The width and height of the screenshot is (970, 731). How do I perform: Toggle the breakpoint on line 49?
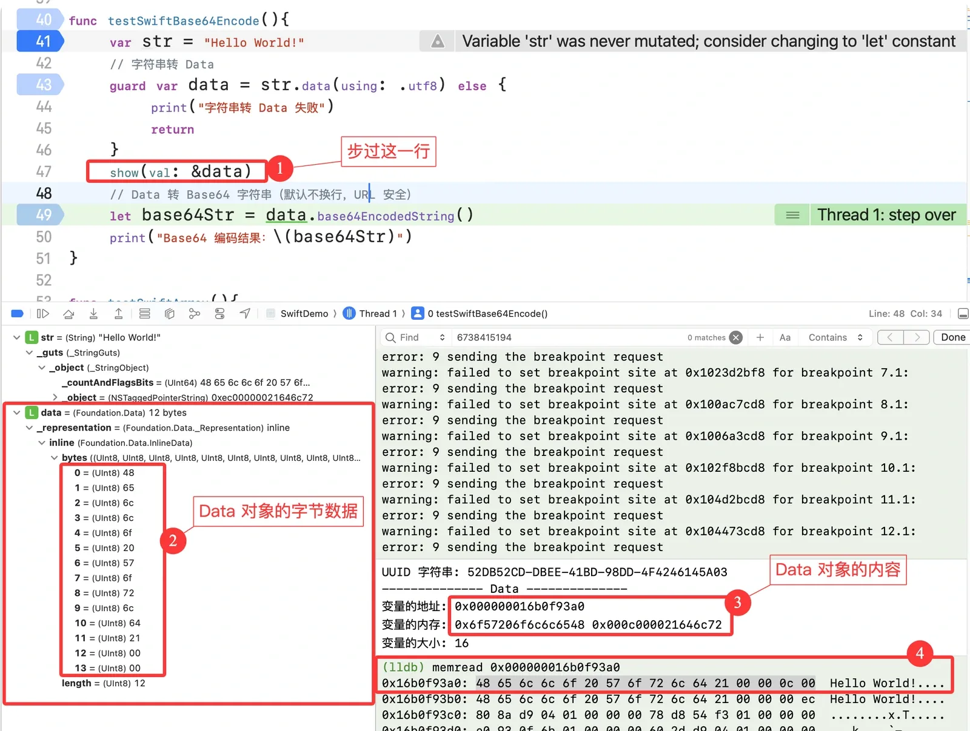click(x=40, y=215)
